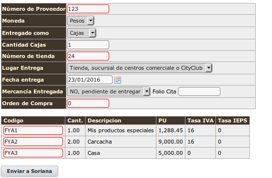
Task: Expand the Entregado como dropdown showing Cajas
Action: point(82,33)
